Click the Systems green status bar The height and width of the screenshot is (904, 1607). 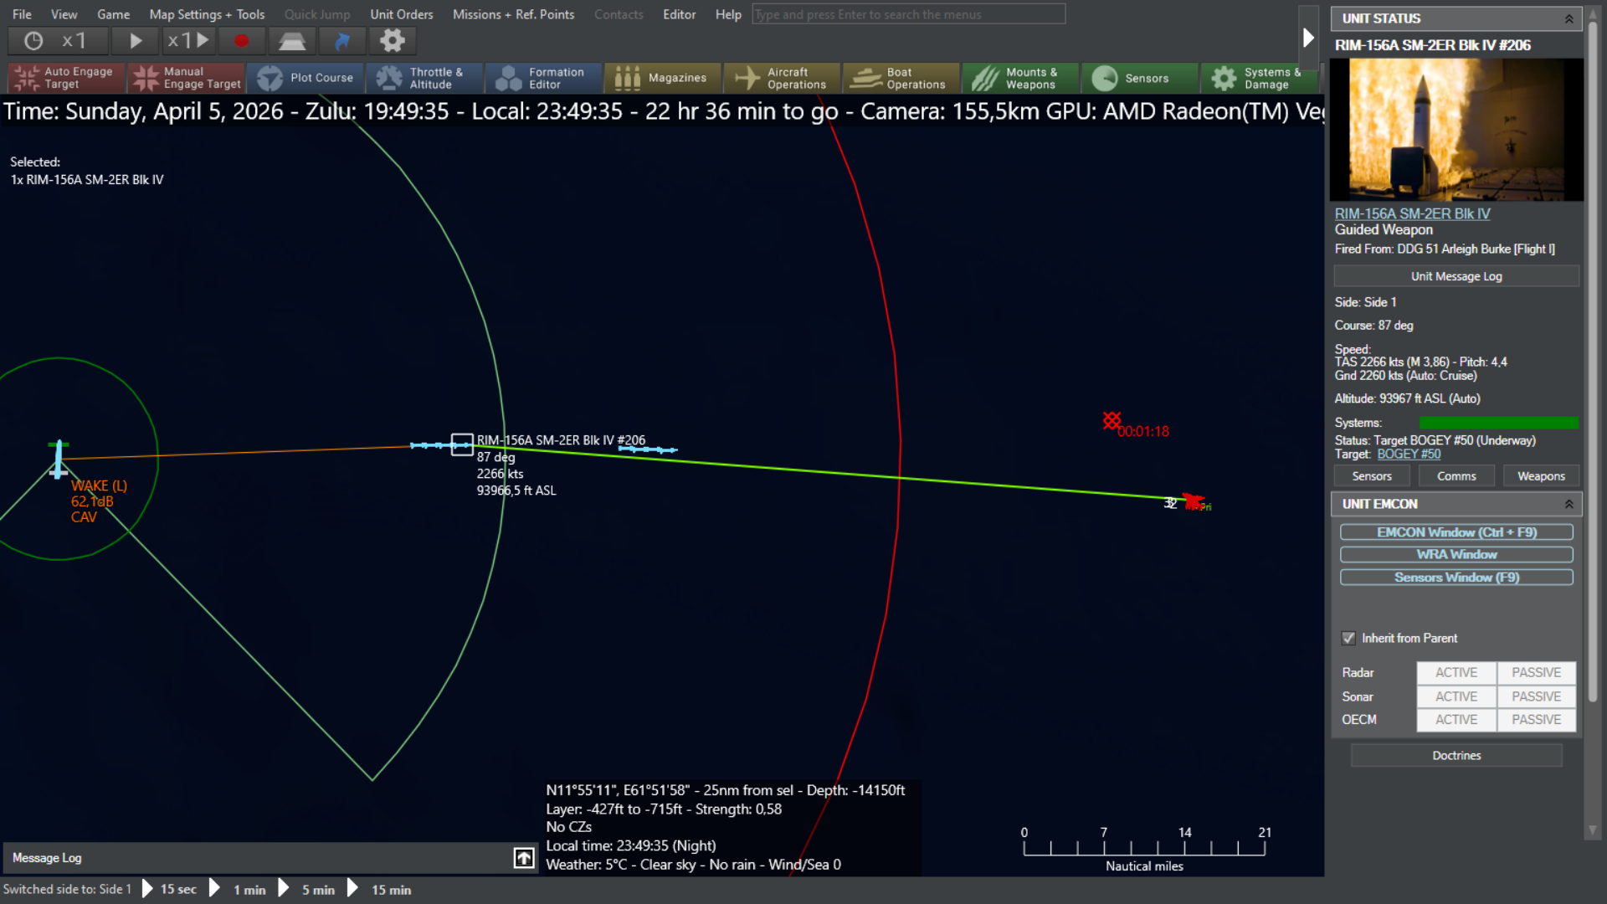1499,423
